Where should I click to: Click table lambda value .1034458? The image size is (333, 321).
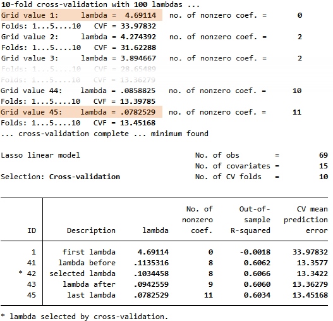click(151, 274)
